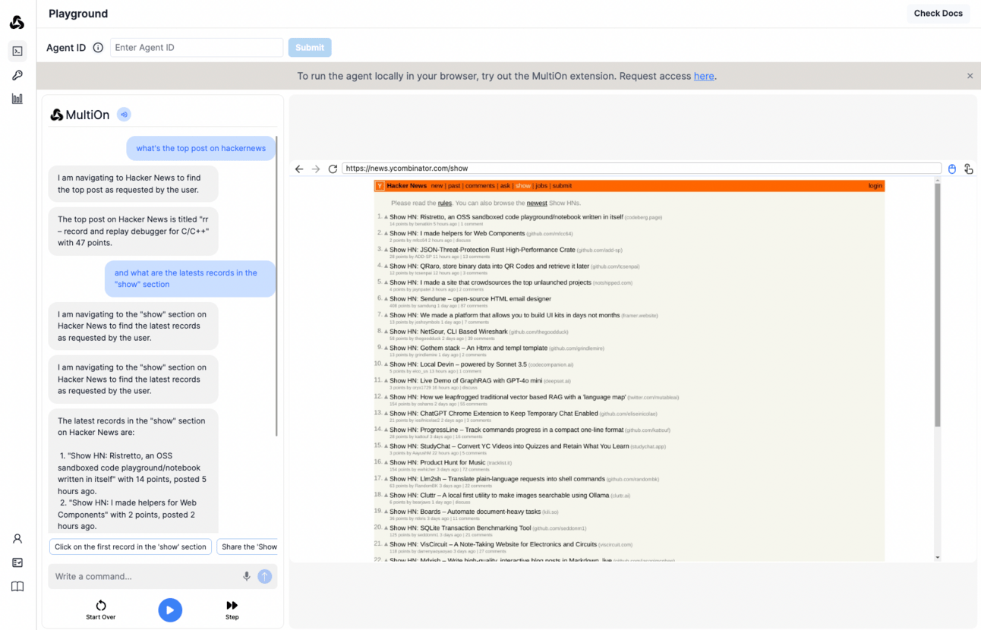This screenshot has height=630, width=981.
Task: Open the VisCircuit note-taking website post
Action: click(x=493, y=544)
